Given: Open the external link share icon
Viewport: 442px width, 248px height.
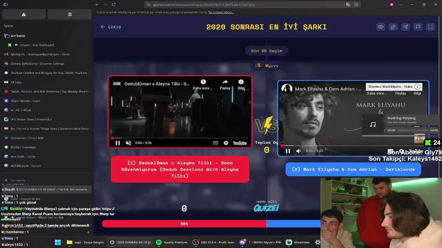Looking at the screenshot, I should 393,27.
